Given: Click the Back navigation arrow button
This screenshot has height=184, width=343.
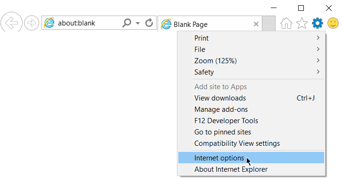Looking at the screenshot, I should click(x=11, y=22).
